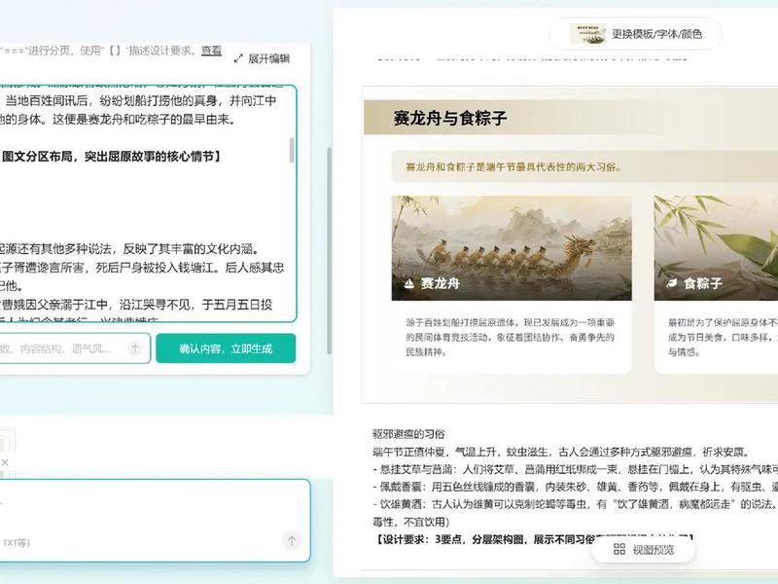Click the 设计要求：3要点 design requirement line
This screenshot has height=584, width=778.
click(533, 539)
